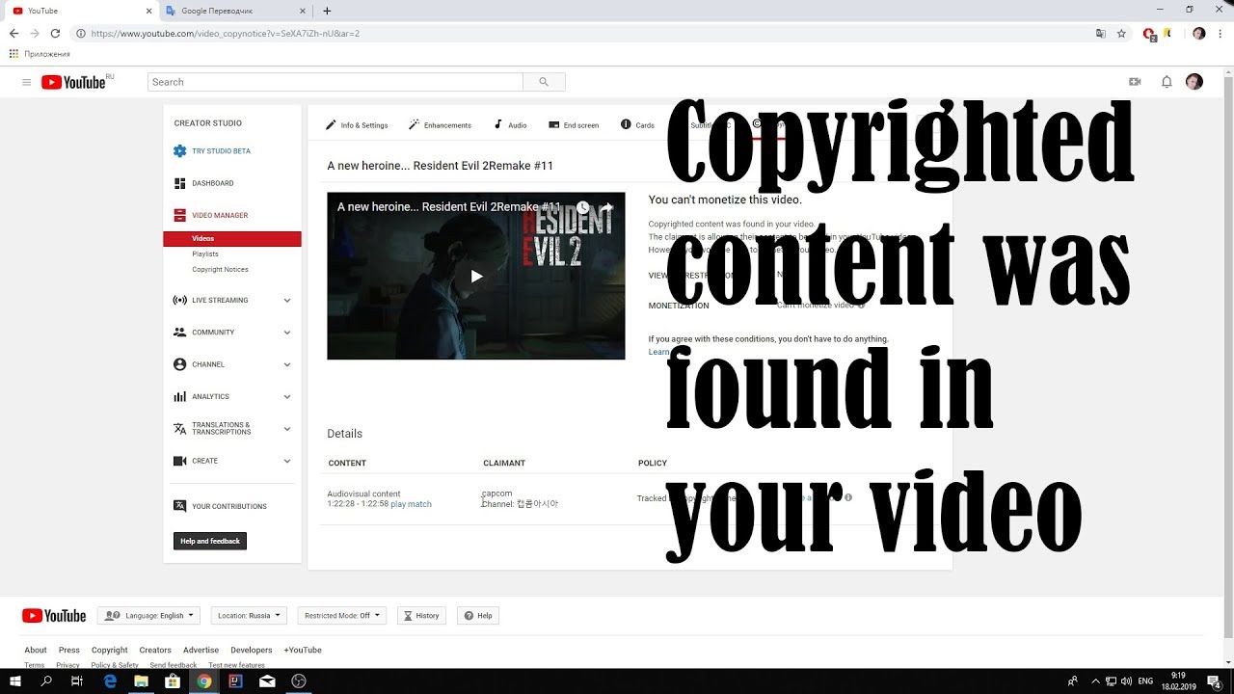Open the red ad-blocker extension icon

(x=1149, y=34)
